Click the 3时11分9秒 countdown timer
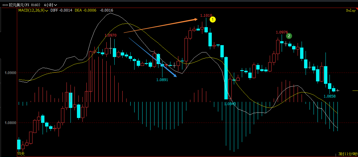This screenshot has height=157, width=358. 348,154
